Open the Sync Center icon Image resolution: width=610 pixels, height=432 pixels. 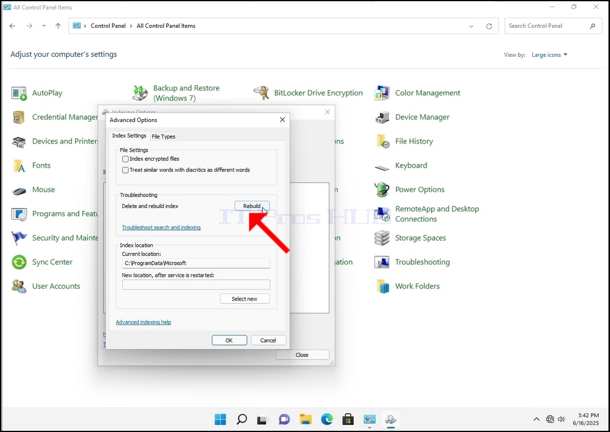pos(19,263)
